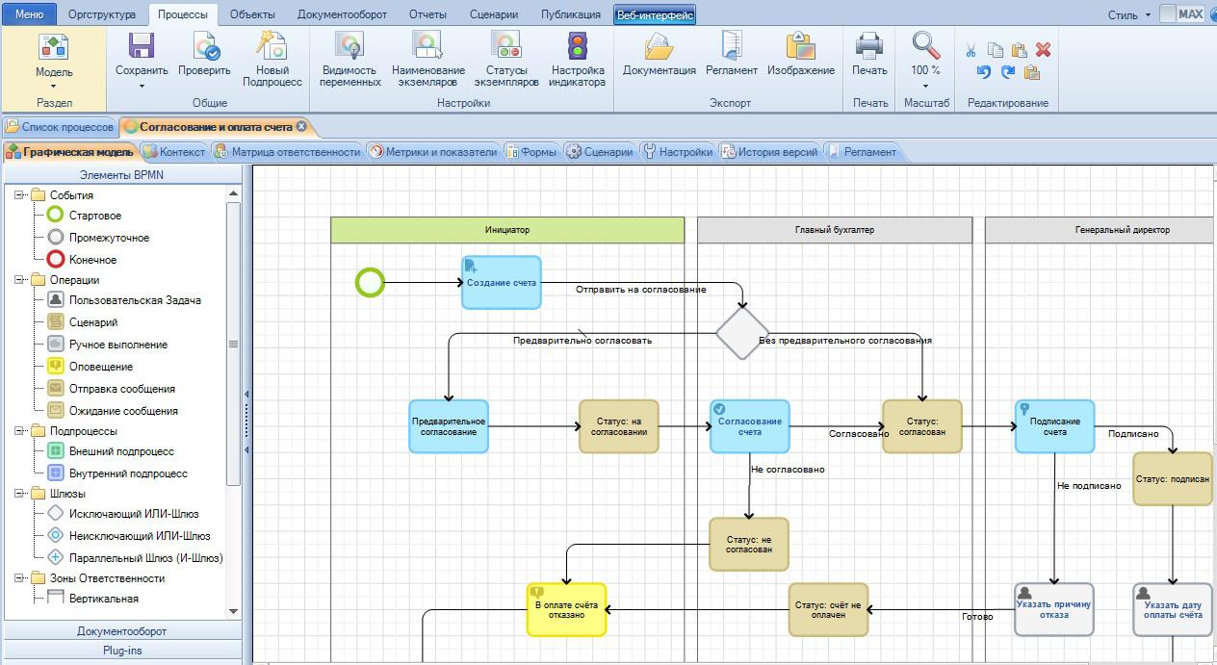Open the Стиль dropdown

1128,14
